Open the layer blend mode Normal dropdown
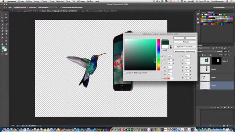The height and width of the screenshot is (132, 235). coord(207,51)
